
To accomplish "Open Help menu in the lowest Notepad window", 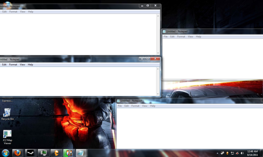I will (x=153, y=106).
